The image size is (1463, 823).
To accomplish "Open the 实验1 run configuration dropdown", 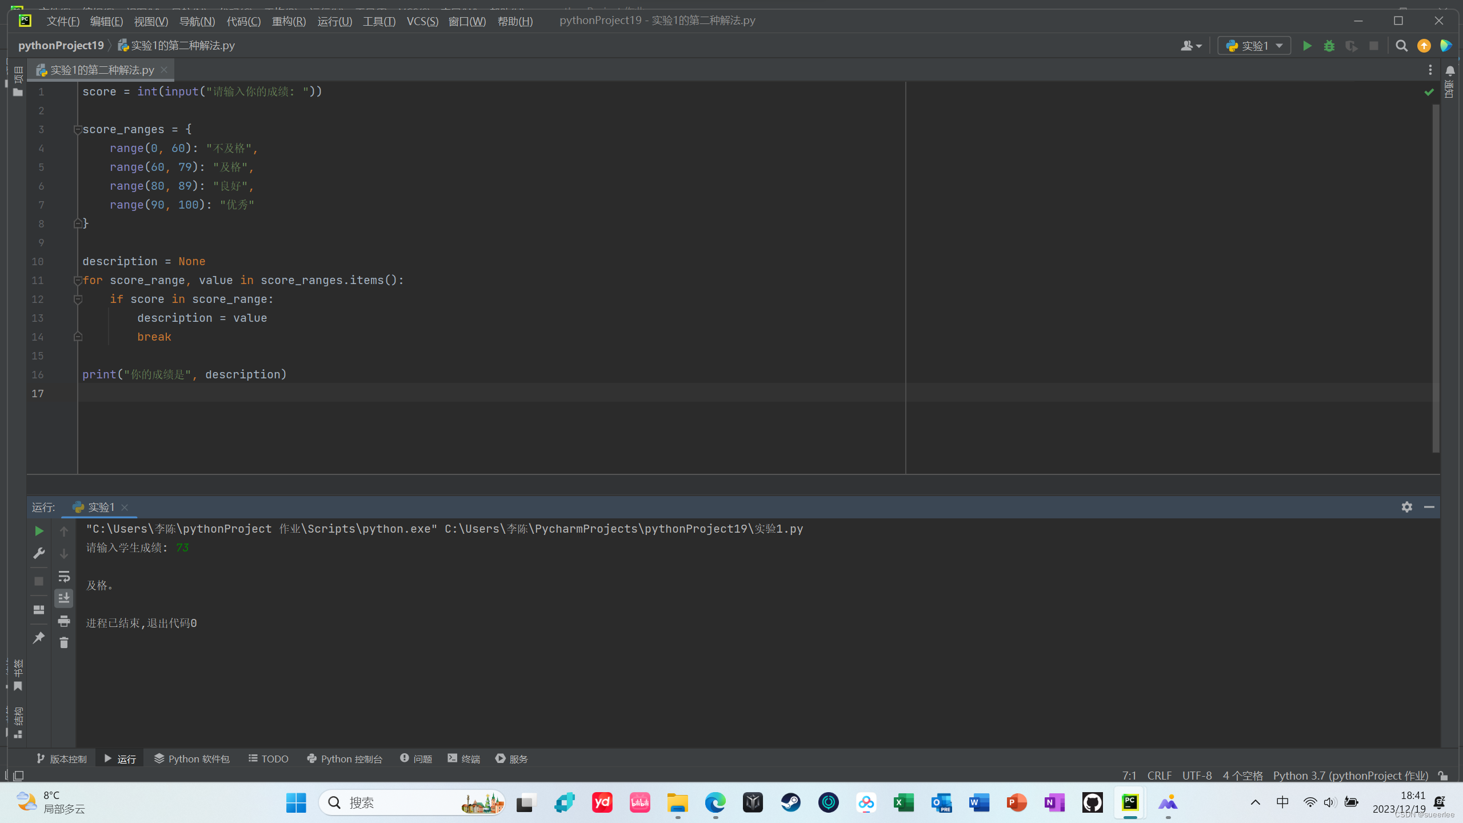I will click(1254, 46).
